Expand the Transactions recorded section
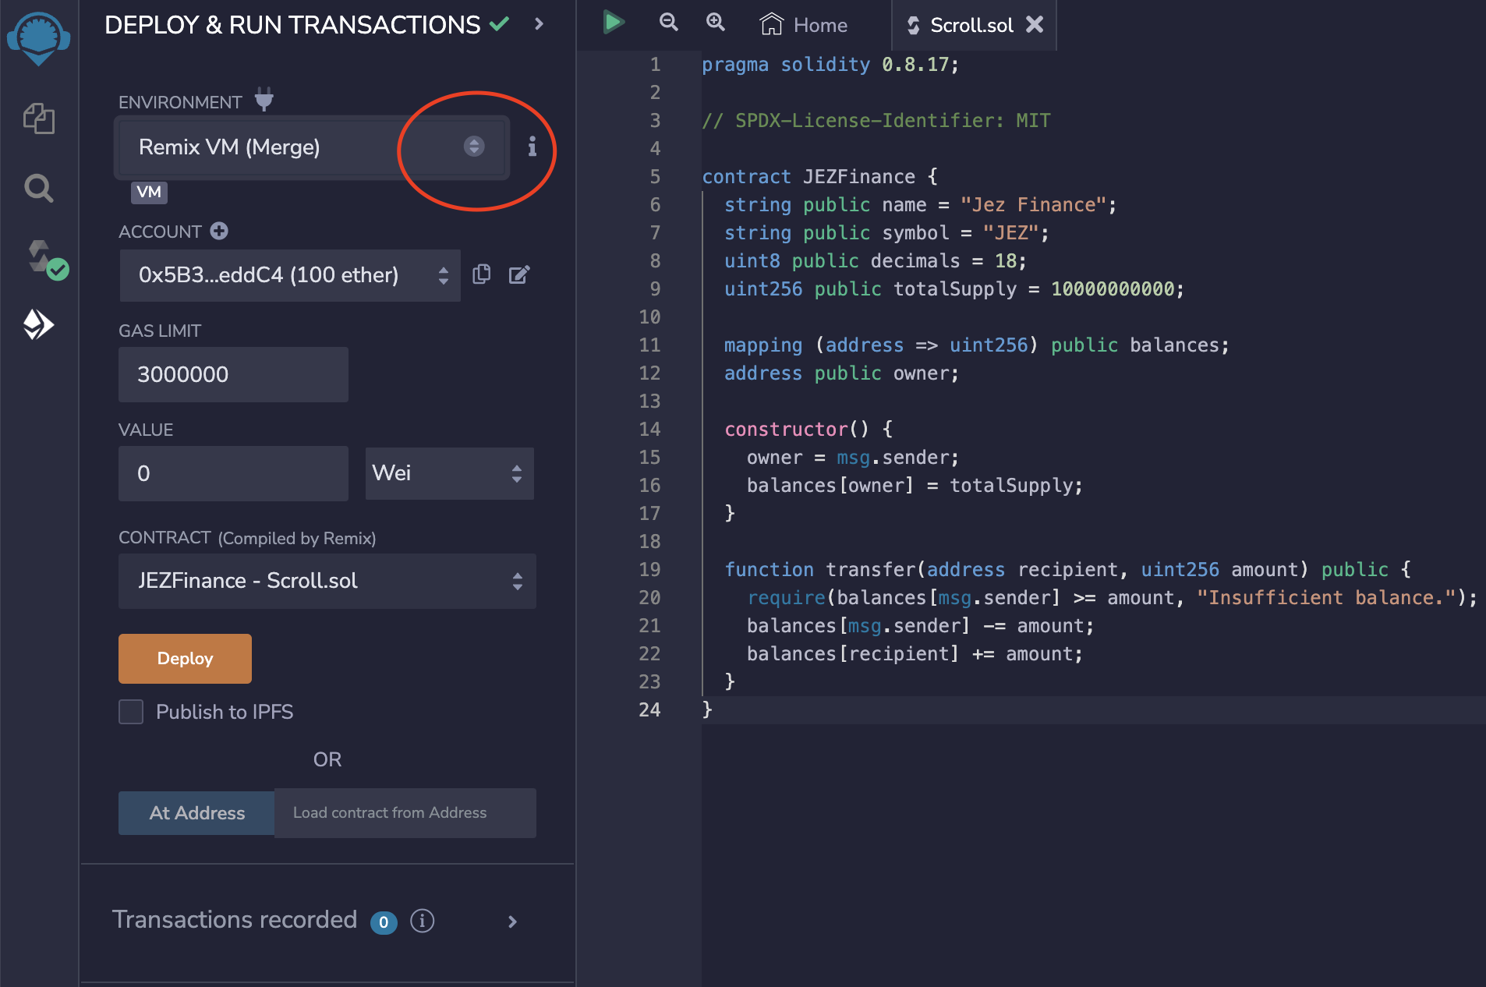 [512, 922]
